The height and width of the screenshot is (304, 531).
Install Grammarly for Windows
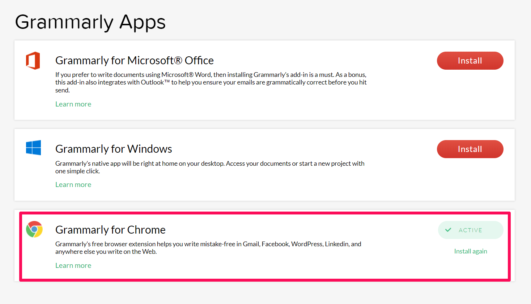coord(470,149)
